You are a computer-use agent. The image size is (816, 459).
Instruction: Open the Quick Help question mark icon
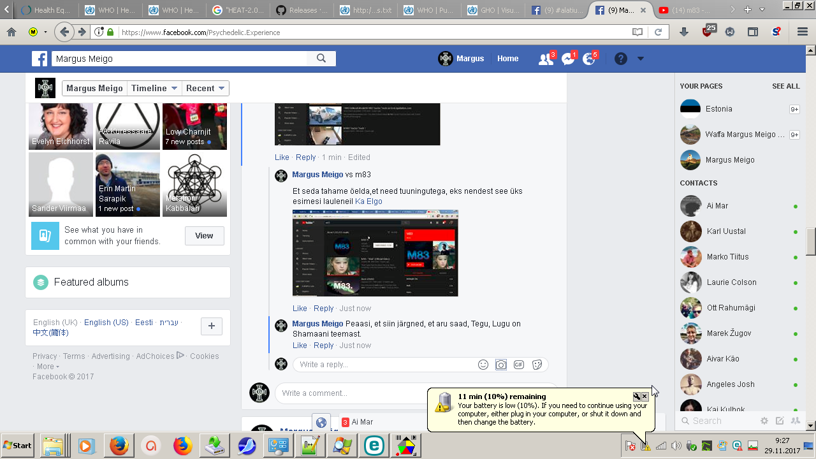coord(621,59)
